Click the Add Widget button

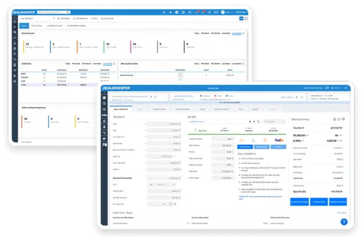tap(63, 18)
